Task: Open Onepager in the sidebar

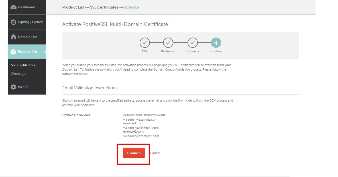Action: (x=18, y=74)
